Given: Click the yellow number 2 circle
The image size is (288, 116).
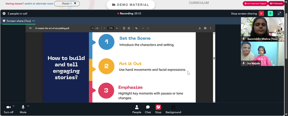Looking at the screenshot, I should click(106, 66).
